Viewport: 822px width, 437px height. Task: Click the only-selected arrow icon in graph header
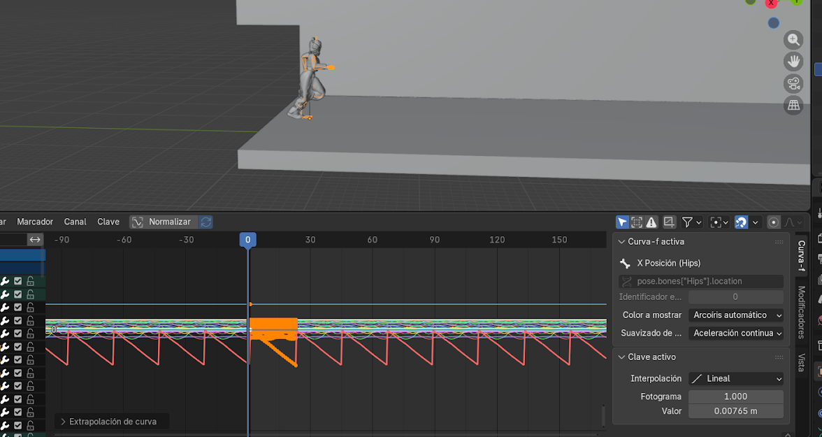pos(622,222)
